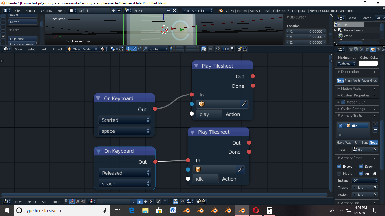Open the Opera browser from taskbar
The image size is (385, 216).
point(256,210)
